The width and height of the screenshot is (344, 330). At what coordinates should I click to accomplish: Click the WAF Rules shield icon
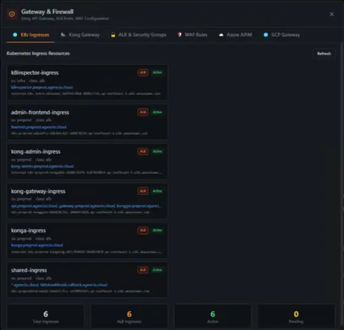(179, 34)
